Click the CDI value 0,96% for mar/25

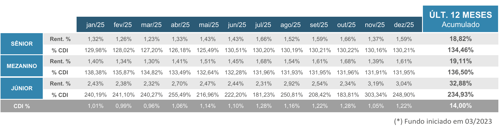(x=151, y=106)
